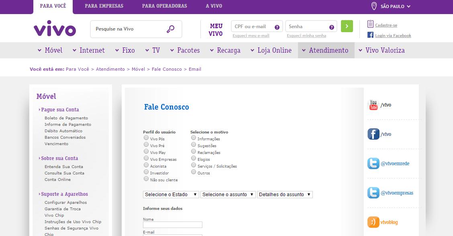Open the Selecione o Estado dropdown
Viewport: 453px width, 236px height.
(171, 195)
